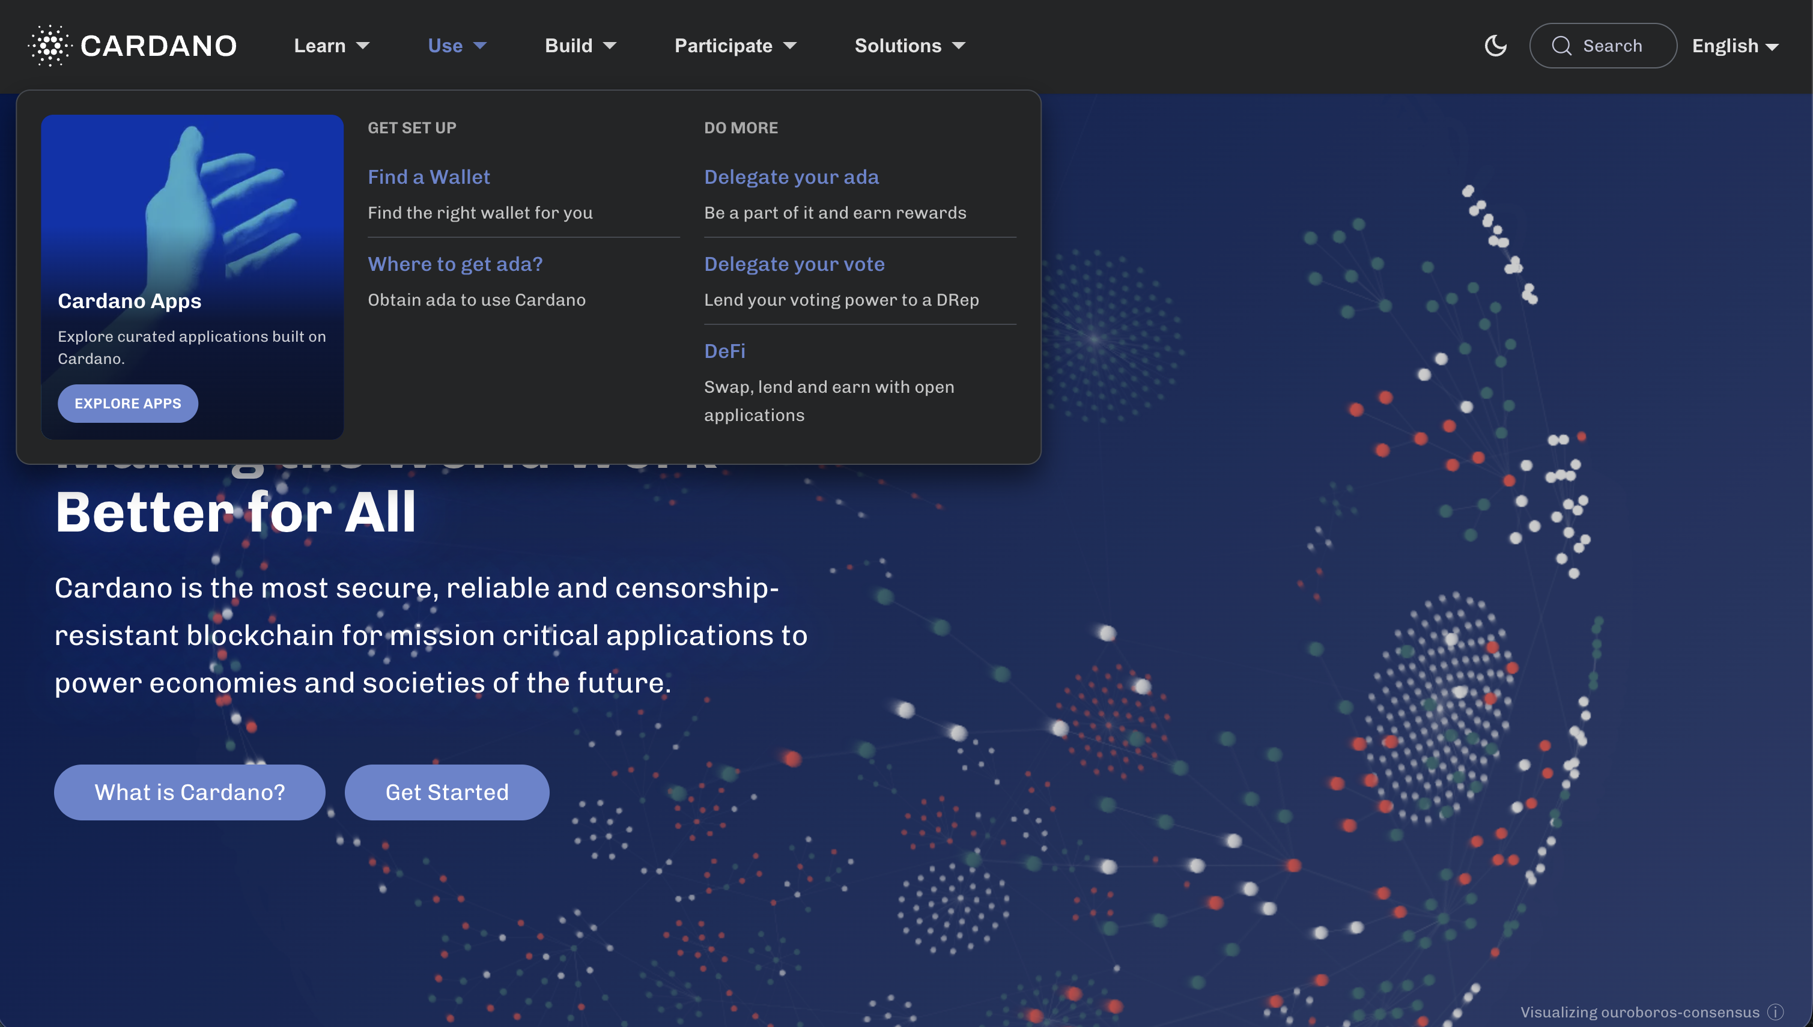Viewport: 1813px width, 1027px height.
Task: Click 'Lend your voting power to a DRep'
Action: coord(842,300)
